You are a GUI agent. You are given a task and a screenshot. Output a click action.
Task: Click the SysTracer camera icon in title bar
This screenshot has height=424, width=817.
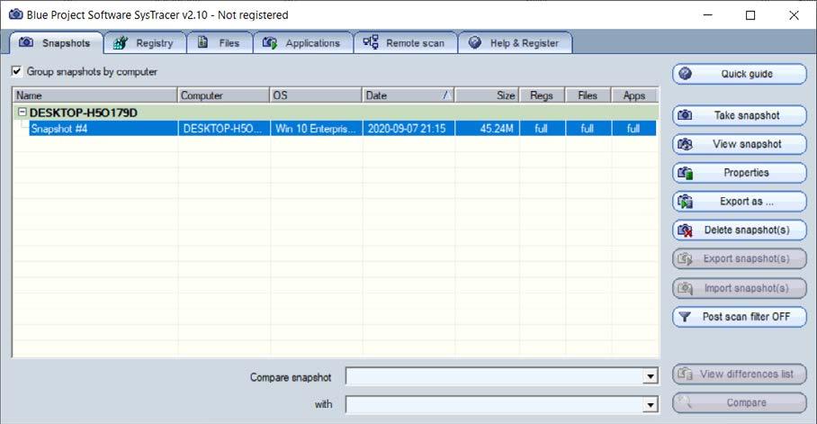[x=16, y=14]
